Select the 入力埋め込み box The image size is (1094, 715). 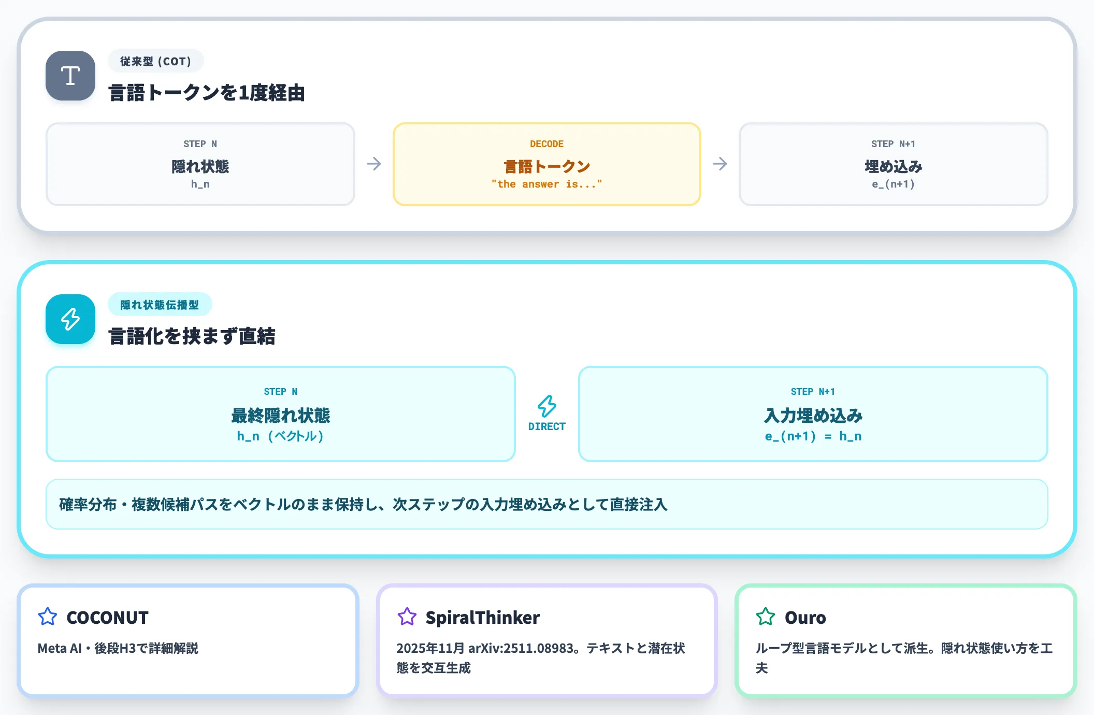pos(813,414)
